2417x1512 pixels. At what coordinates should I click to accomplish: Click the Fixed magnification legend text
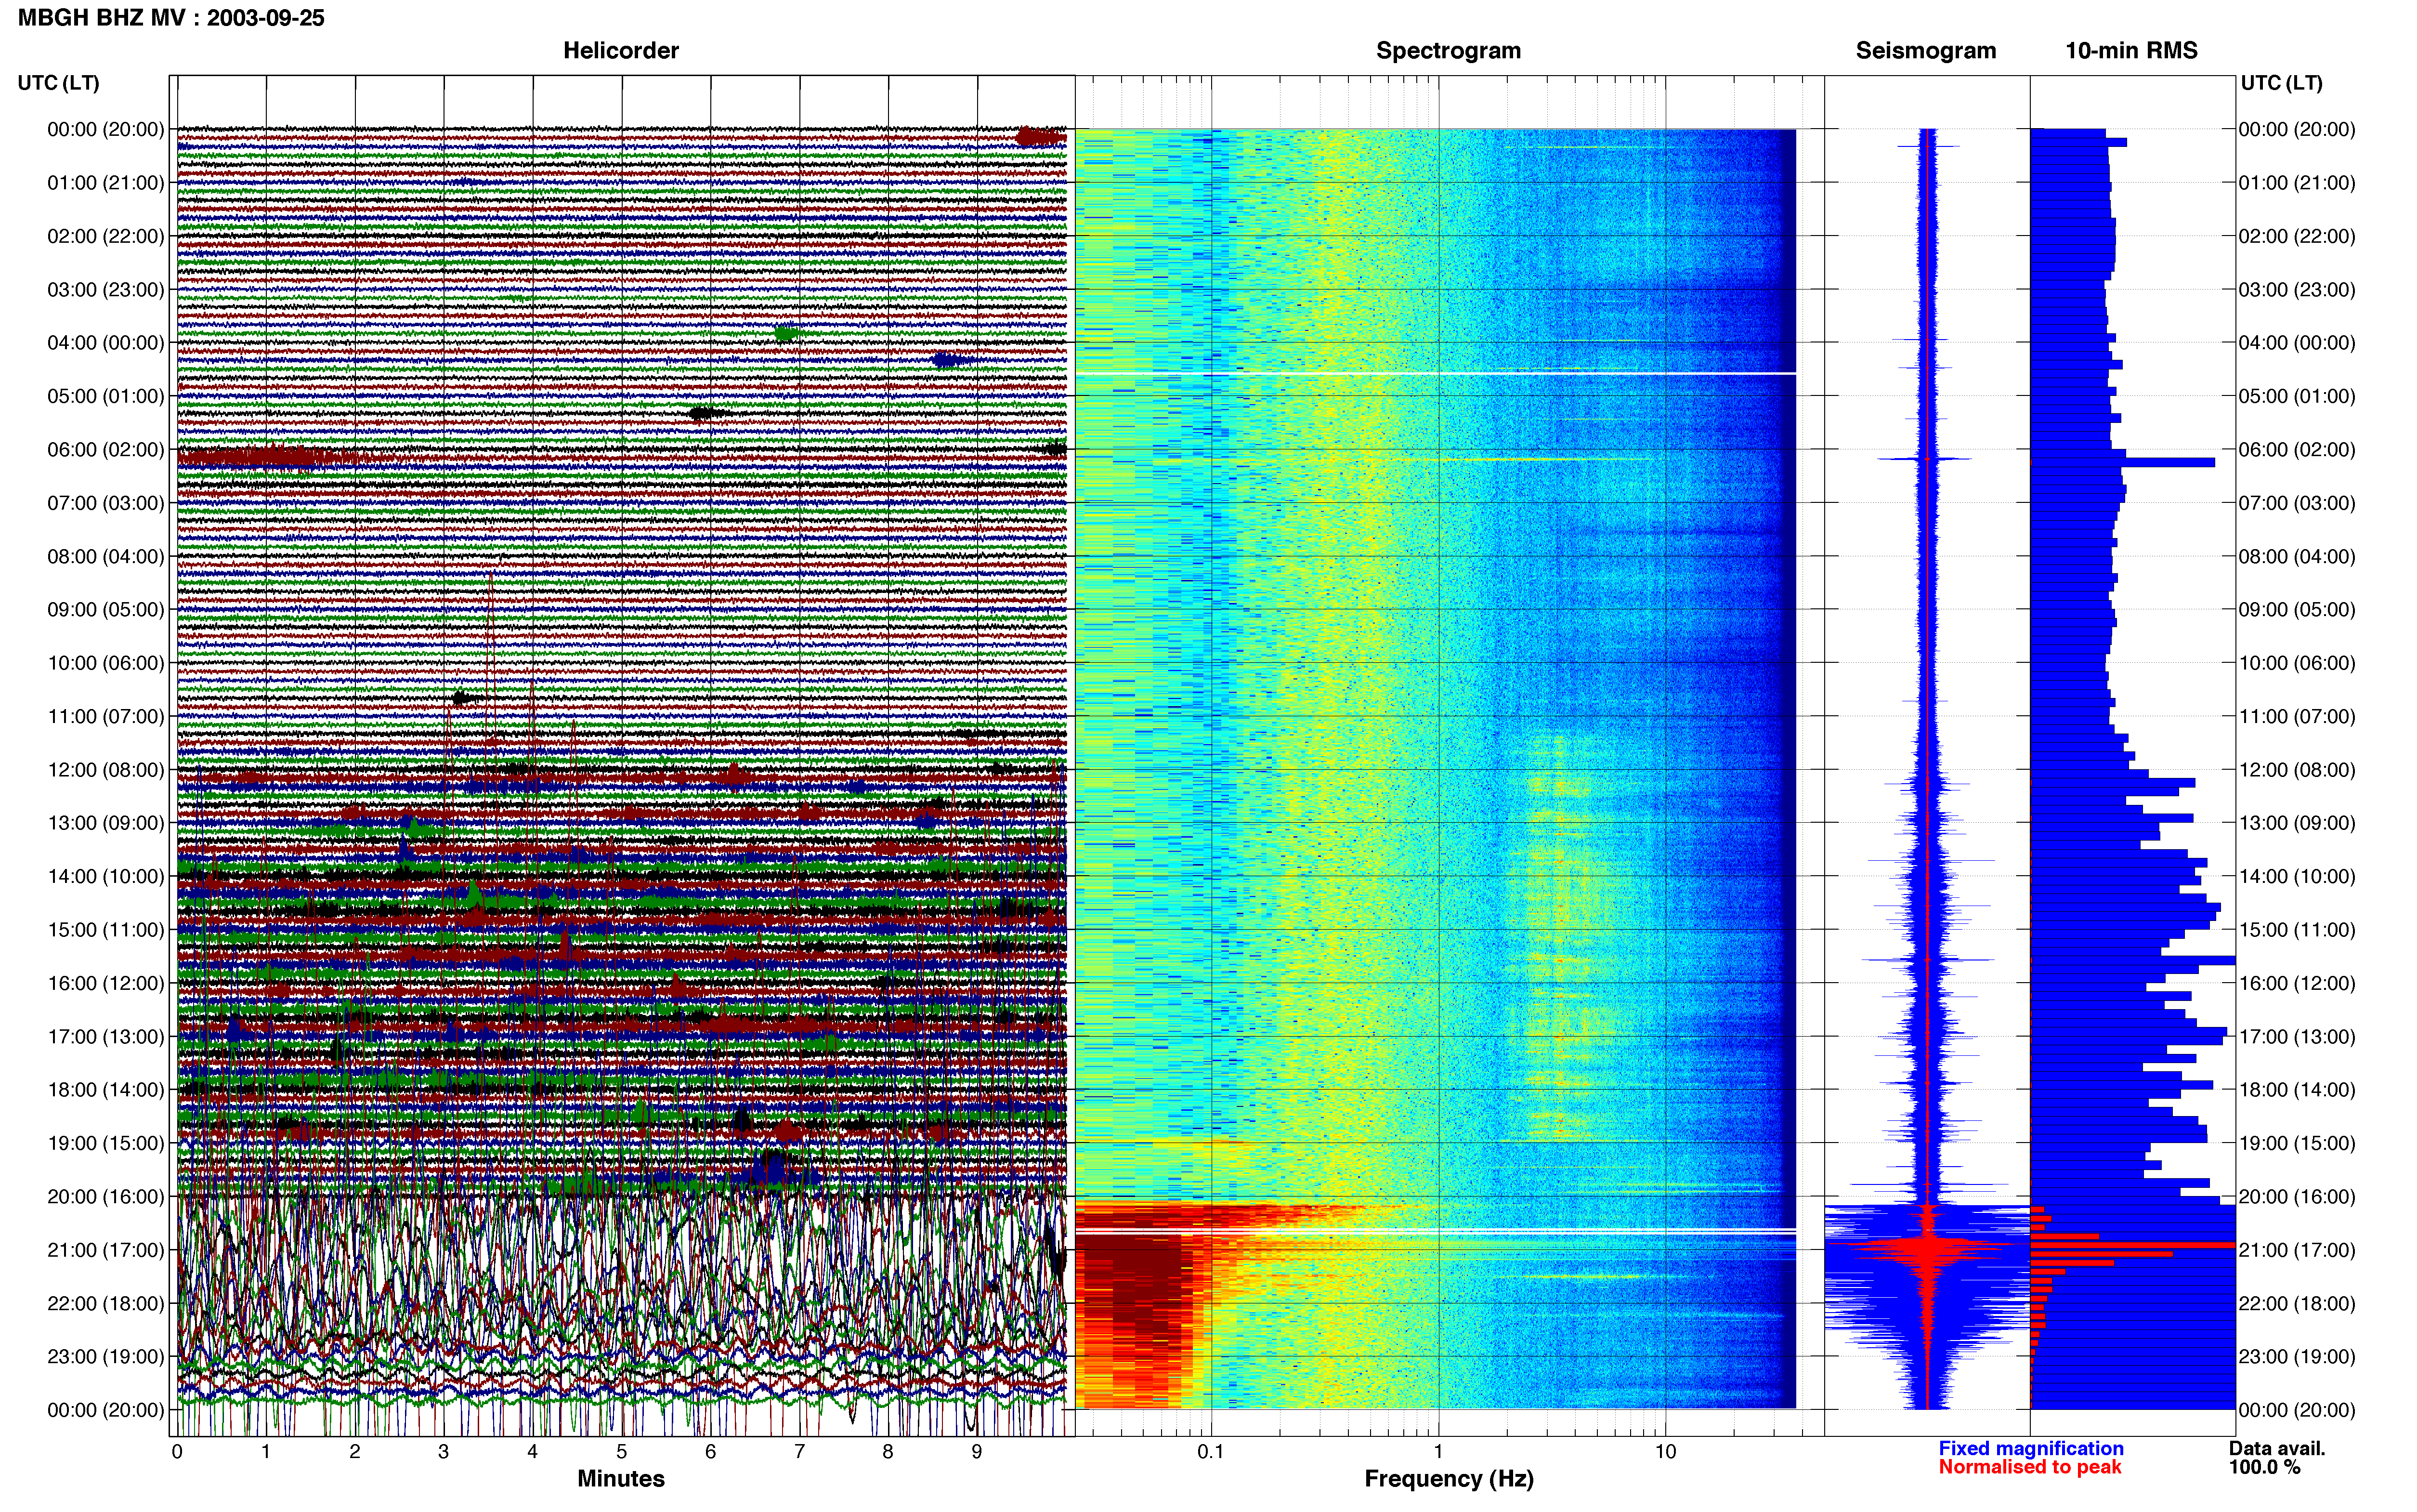click(x=2030, y=1449)
